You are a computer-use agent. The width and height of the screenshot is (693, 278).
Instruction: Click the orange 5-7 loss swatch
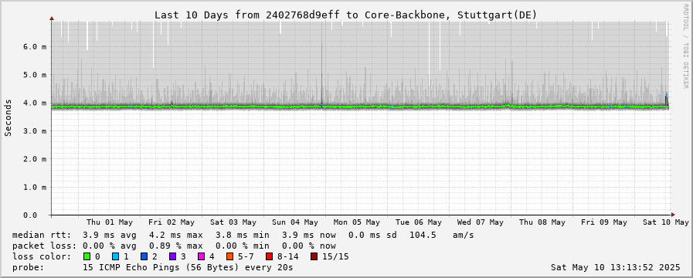tap(229, 256)
